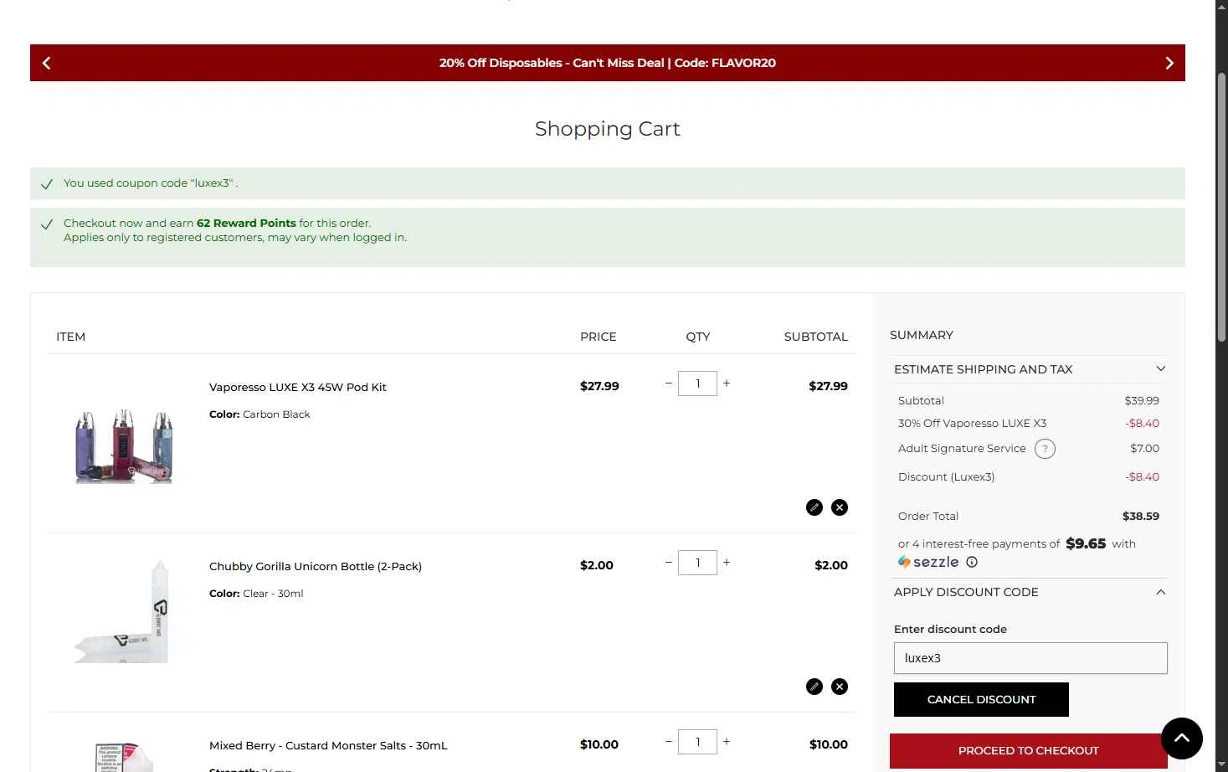Decrease quantity of Chubby Gorilla Unicorn Bottle

point(669,562)
